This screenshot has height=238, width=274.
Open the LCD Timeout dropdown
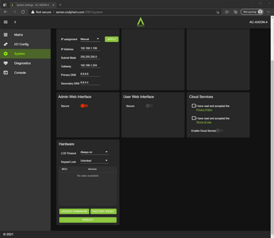click(x=95, y=152)
